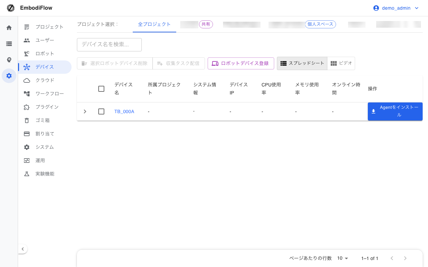
Task: Click the 実験機能 flask icon
Action: pyautogui.click(x=27, y=174)
